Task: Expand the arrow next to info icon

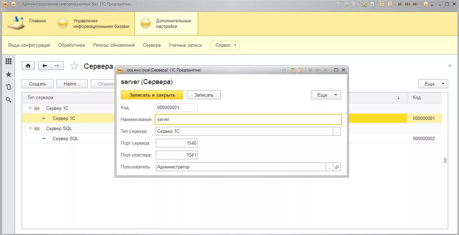Action: (x=432, y=5)
